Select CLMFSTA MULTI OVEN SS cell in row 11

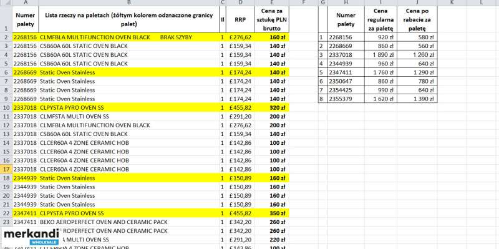129,117
